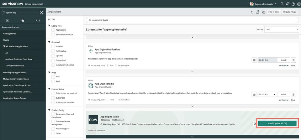Open release notes icon for App Engine Studio

(293, 94)
